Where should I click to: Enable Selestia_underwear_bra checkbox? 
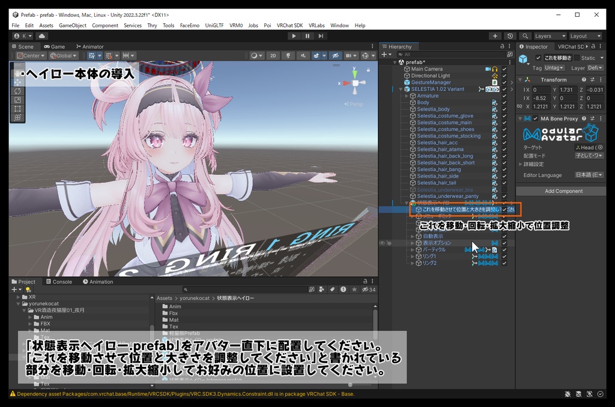click(504, 189)
